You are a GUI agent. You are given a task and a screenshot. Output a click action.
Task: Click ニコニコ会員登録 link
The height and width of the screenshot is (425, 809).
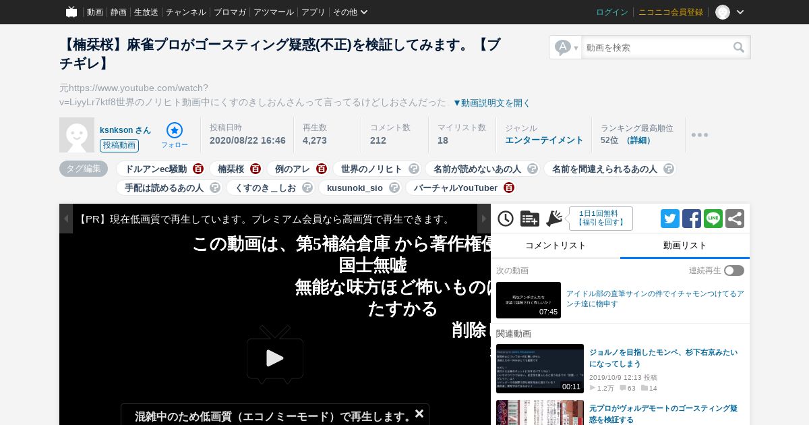pyautogui.click(x=671, y=12)
